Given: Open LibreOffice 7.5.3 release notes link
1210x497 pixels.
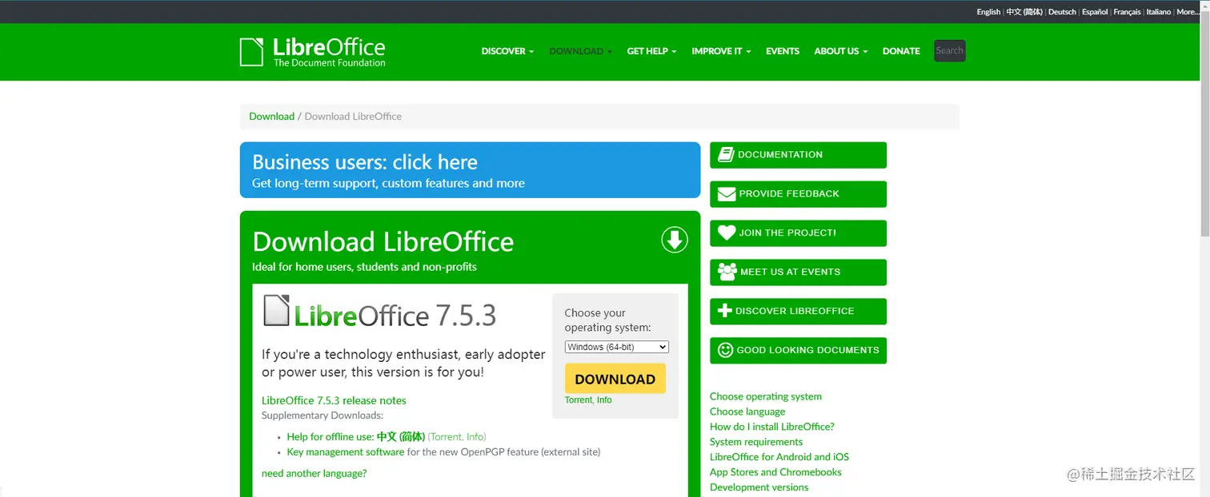Looking at the screenshot, I should [334, 400].
